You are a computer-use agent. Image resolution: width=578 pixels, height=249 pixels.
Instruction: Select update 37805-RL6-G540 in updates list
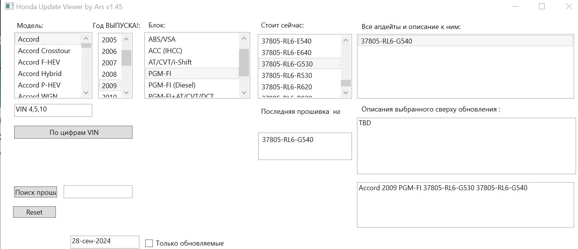click(x=386, y=41)
